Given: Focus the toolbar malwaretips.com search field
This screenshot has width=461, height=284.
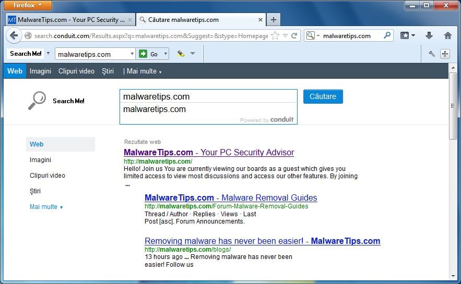Looking at the screenshot, I should coord(92,54).
